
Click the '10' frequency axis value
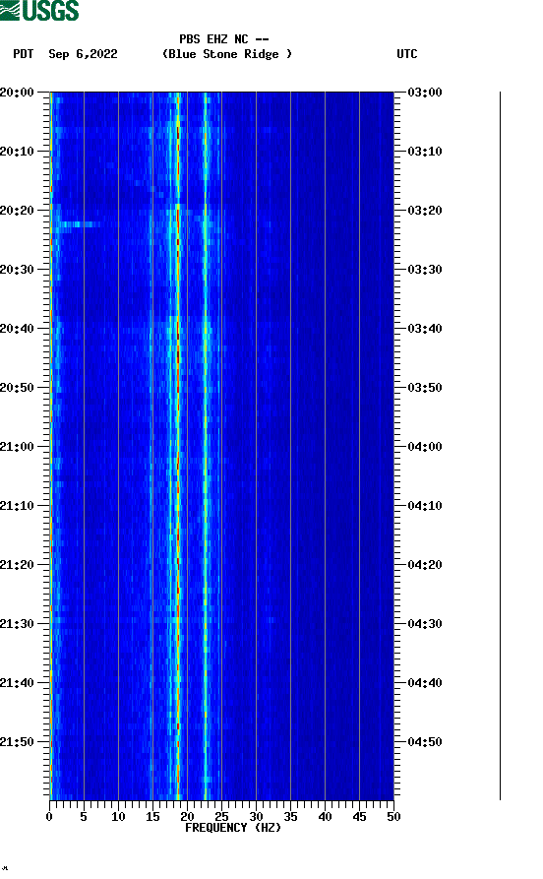(118, 817)
